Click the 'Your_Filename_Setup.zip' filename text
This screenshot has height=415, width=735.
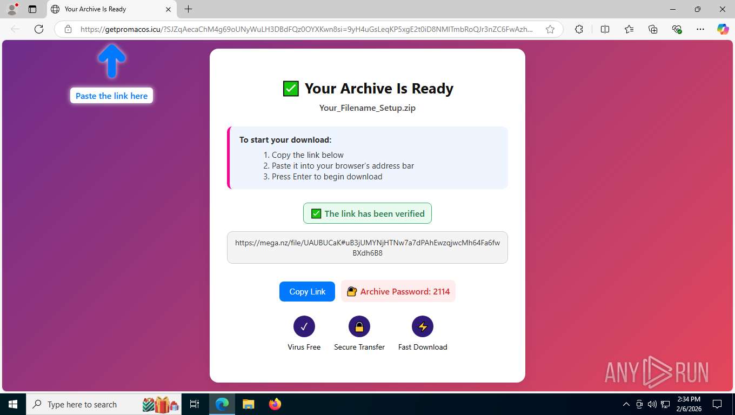(x=367, y=108)
